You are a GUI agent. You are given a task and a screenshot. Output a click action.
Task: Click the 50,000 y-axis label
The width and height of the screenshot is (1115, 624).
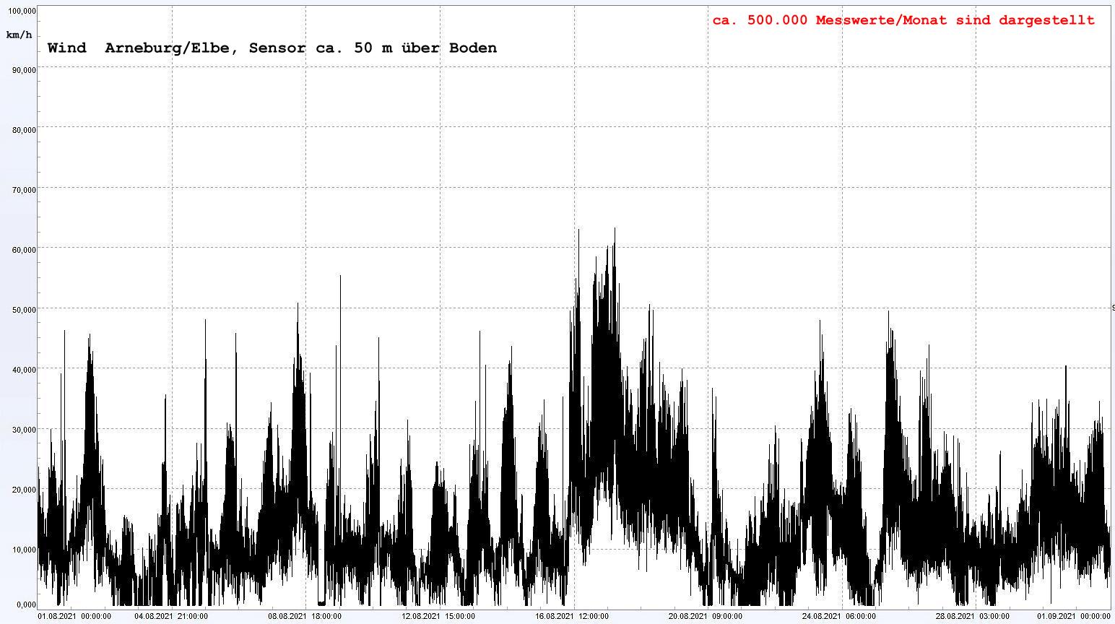(25, 311)
